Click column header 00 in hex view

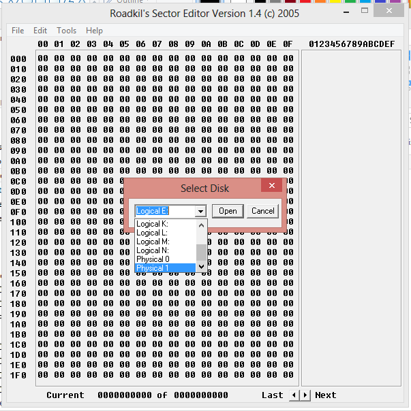tap(43, 44)
